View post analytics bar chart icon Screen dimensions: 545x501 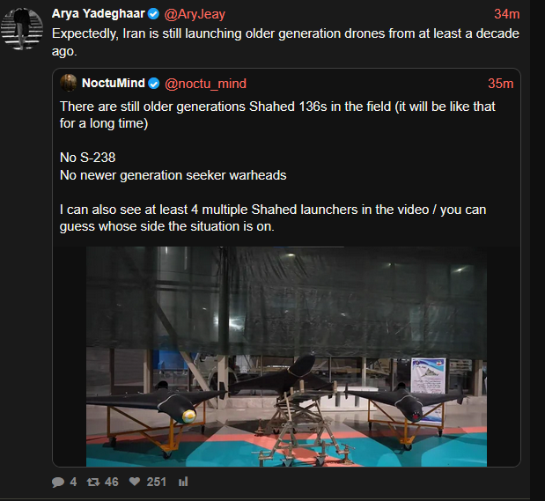pos(183,482)
